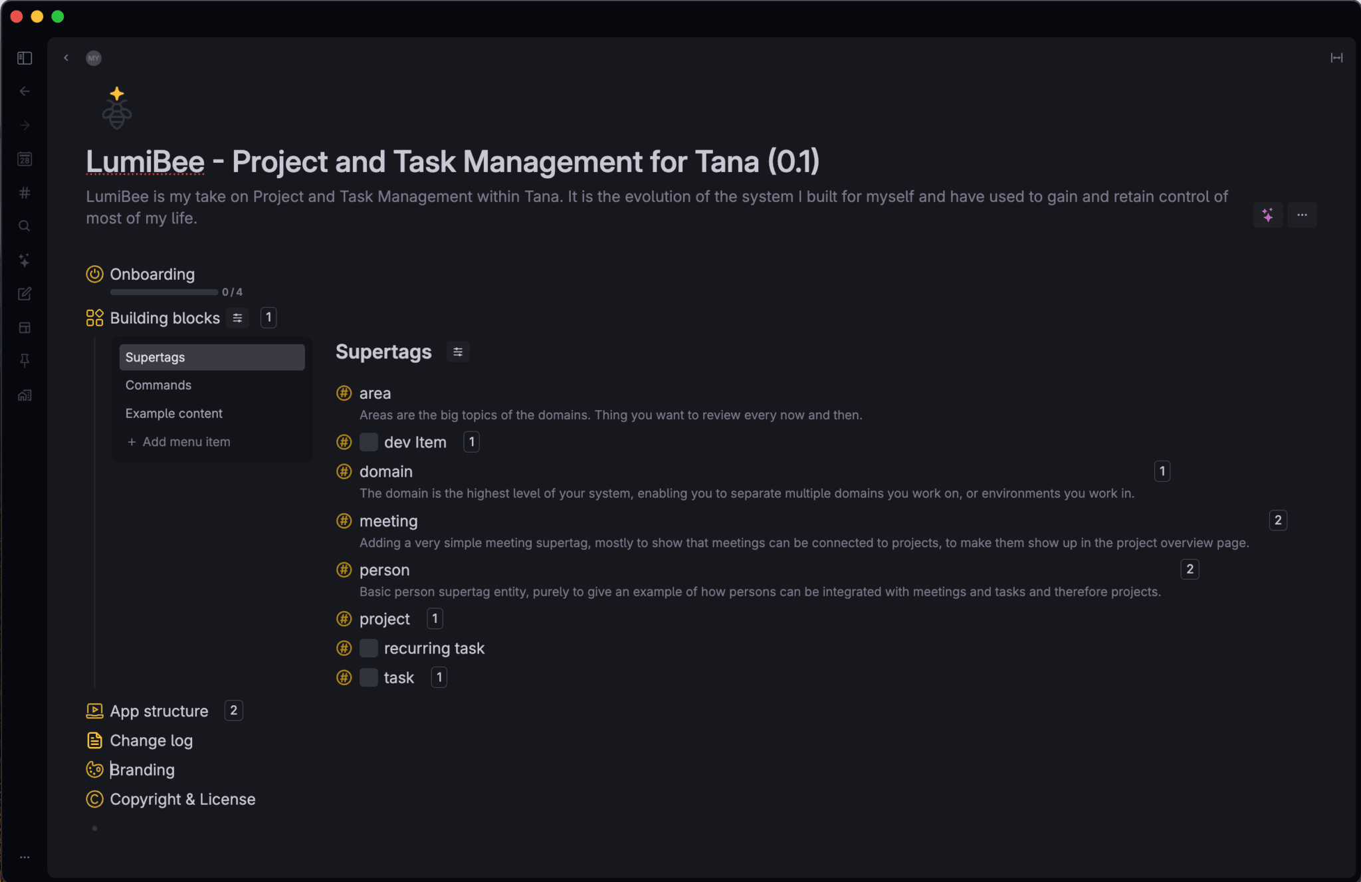Click the purple AI sparkle button
Viewport: 1361px width, 882px height.
(x=1267, y=215)
